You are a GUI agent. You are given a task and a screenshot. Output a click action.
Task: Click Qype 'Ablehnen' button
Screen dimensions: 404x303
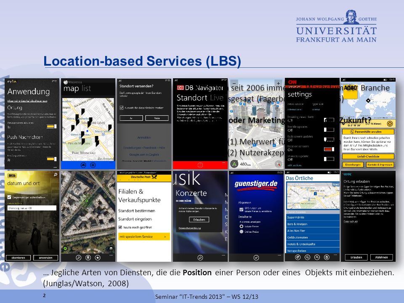381,257
